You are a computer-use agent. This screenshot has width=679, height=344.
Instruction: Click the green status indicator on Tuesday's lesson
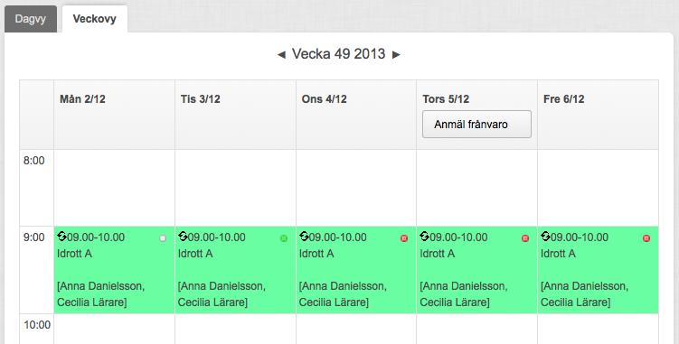click(284, 238)
